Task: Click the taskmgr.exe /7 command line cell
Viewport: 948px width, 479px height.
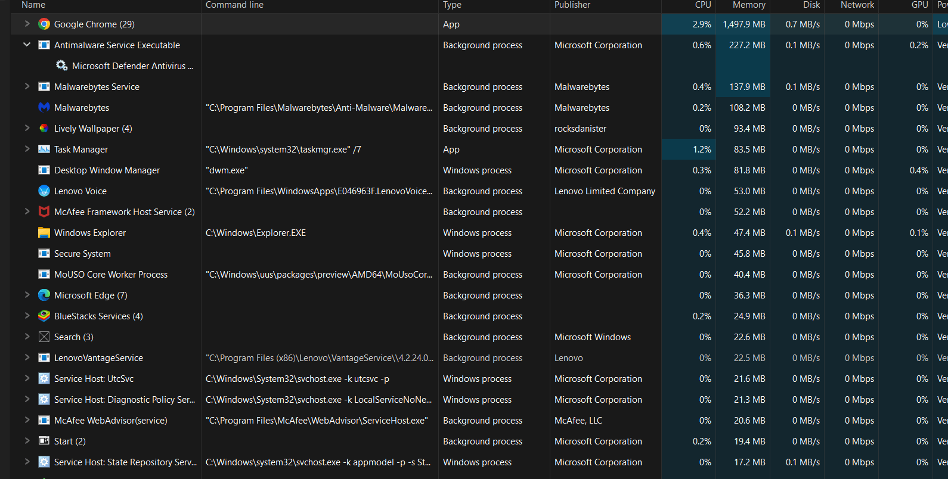Action: (283, 149)
